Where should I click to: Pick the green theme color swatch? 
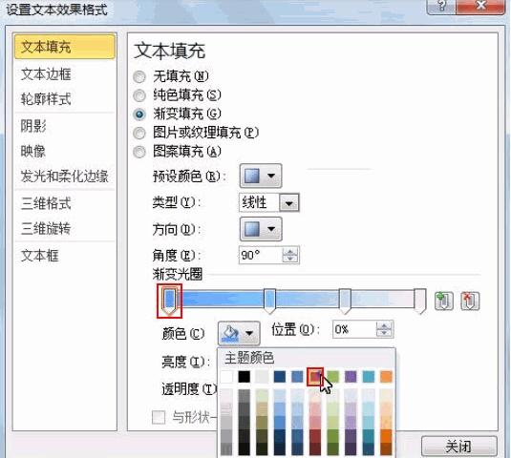(332, 377)
